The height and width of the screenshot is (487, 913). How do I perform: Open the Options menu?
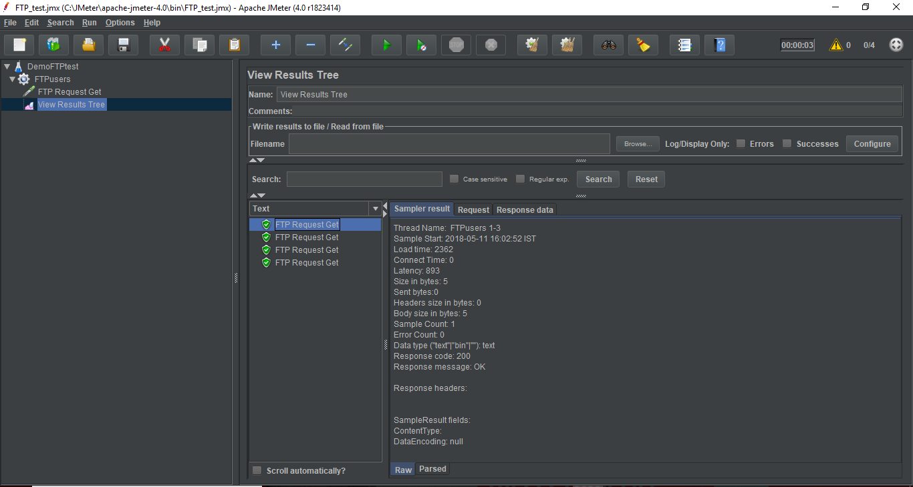click(x=120, y=23)
